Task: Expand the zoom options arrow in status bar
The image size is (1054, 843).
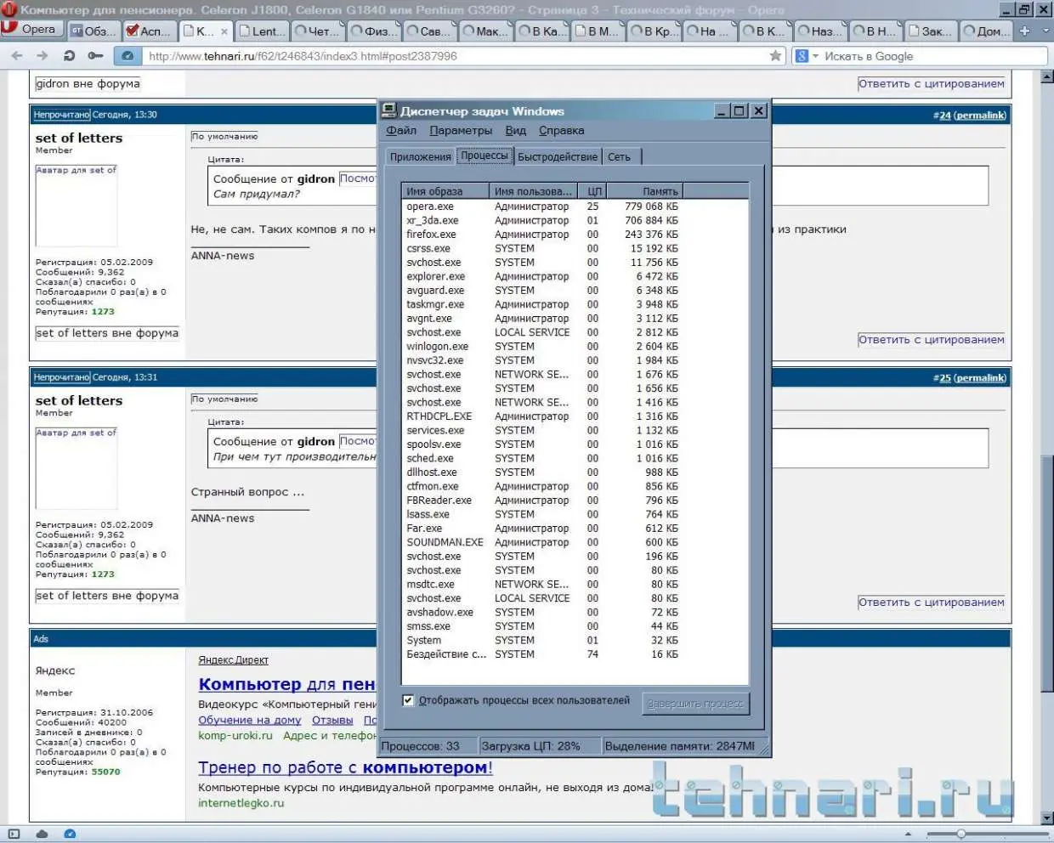Action: (x=908, y=835)
